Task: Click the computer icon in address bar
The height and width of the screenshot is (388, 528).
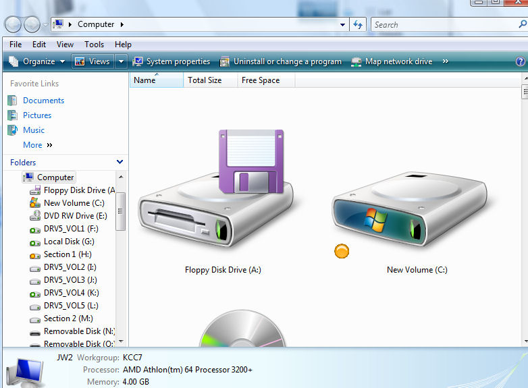Action: click(x=58, y=24)
